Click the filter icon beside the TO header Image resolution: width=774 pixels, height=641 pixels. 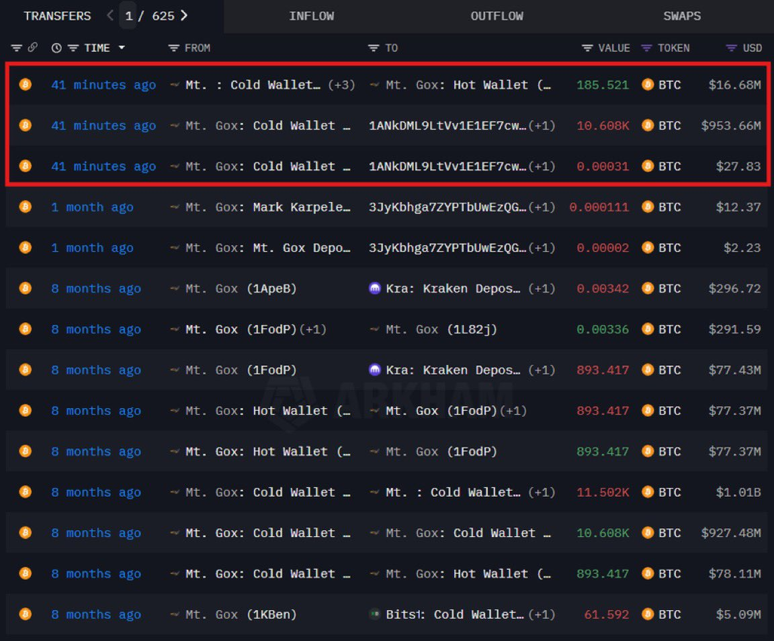click(374, 48)
